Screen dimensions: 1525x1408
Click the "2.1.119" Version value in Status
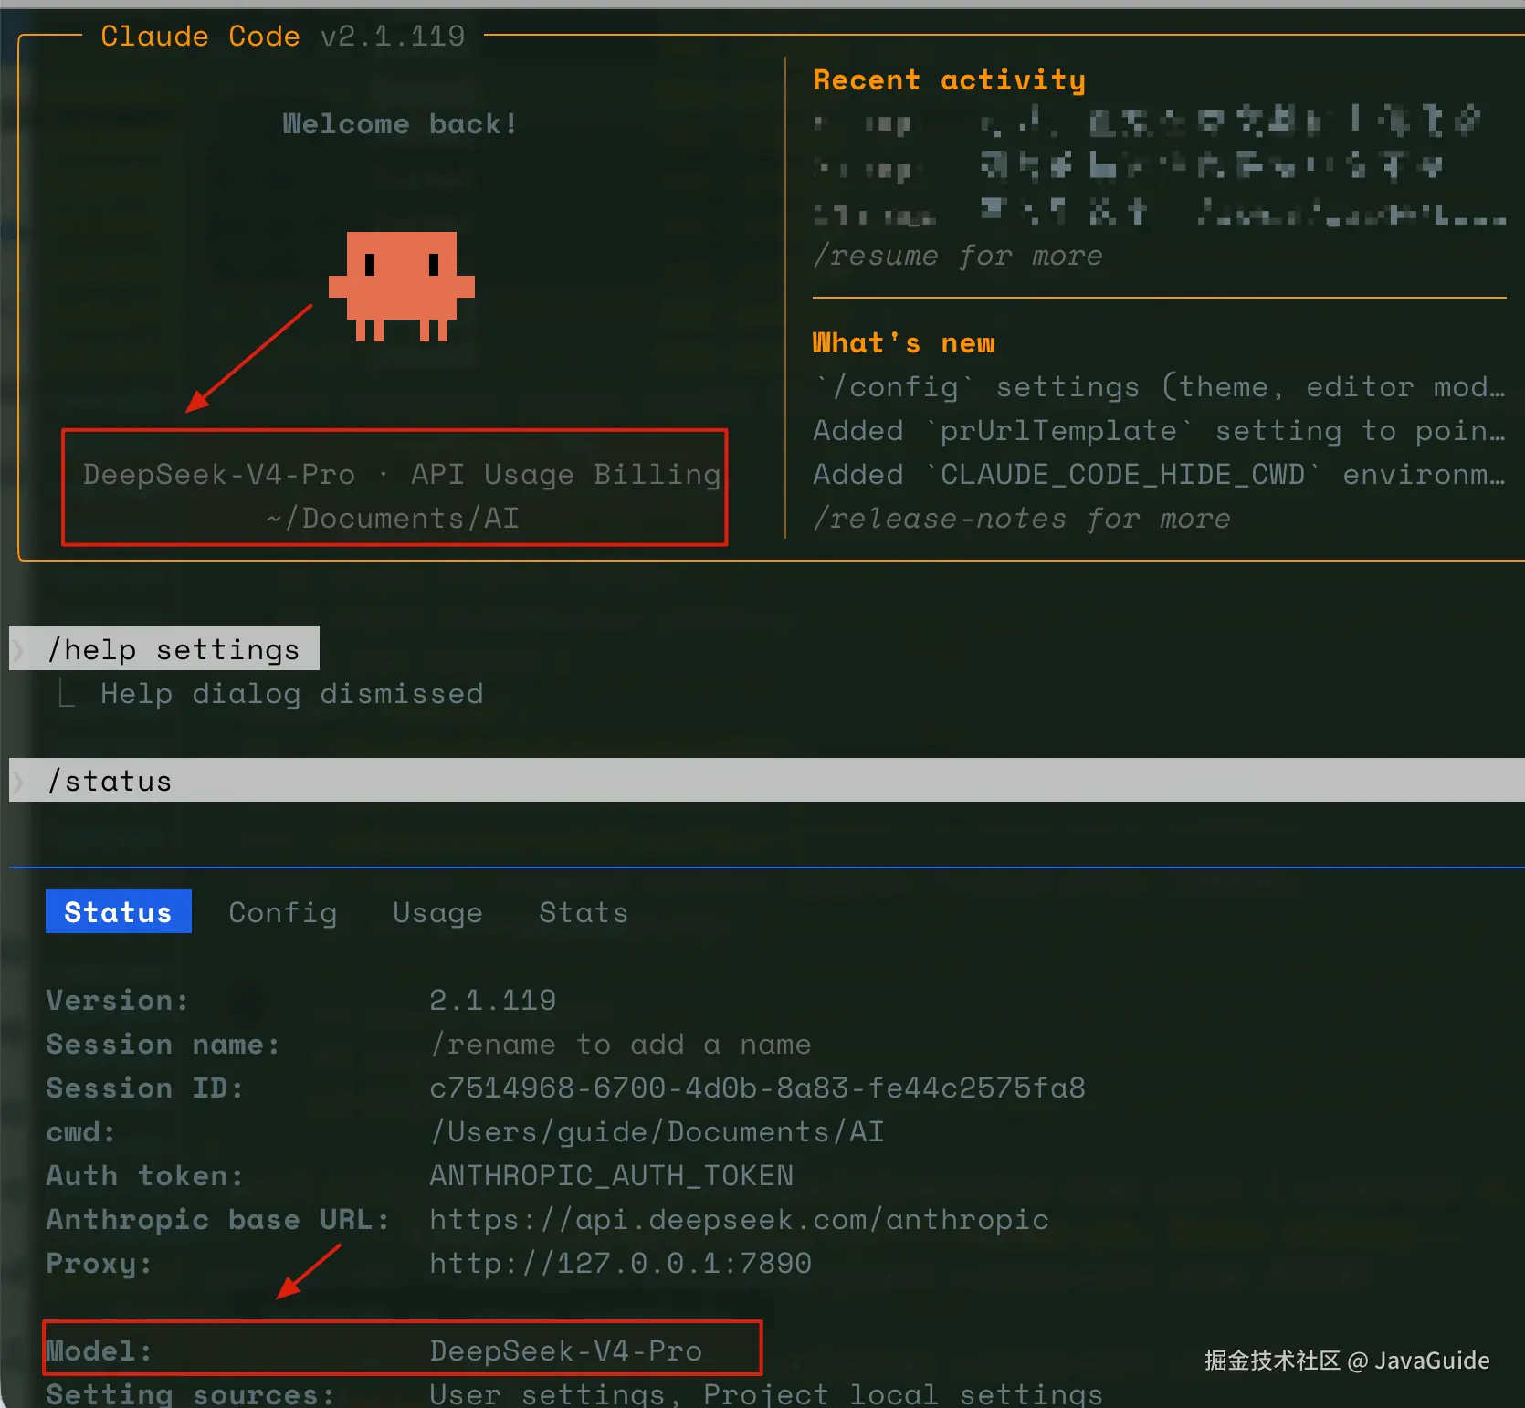pyautogui.click(x=493, y=1000)
